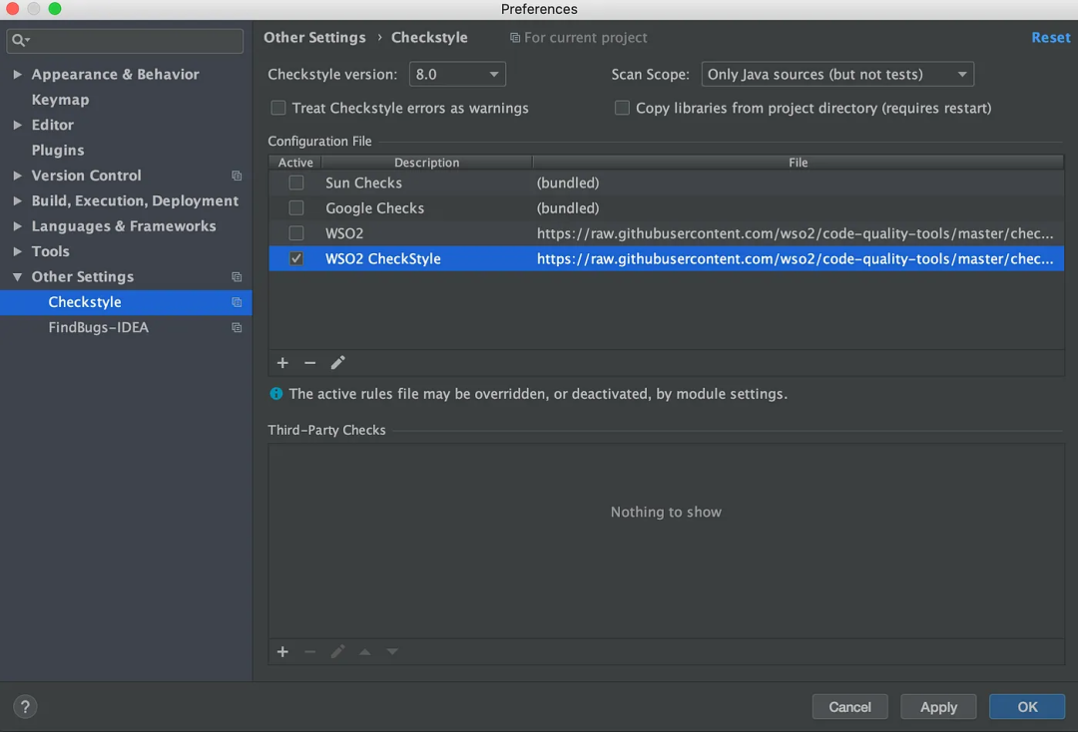1078x732 pixels.
Task: Click the third-party checks edit pencil
Action: tap(337, 651)
